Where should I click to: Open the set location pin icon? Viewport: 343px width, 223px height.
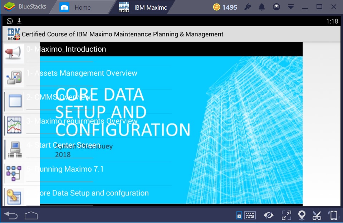pyautogui.click(x=302, y=216)
